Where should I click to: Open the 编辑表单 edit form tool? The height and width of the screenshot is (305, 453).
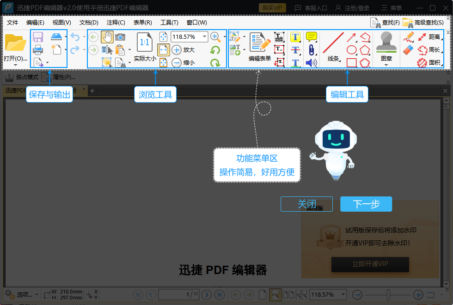[x=260, y=47]
